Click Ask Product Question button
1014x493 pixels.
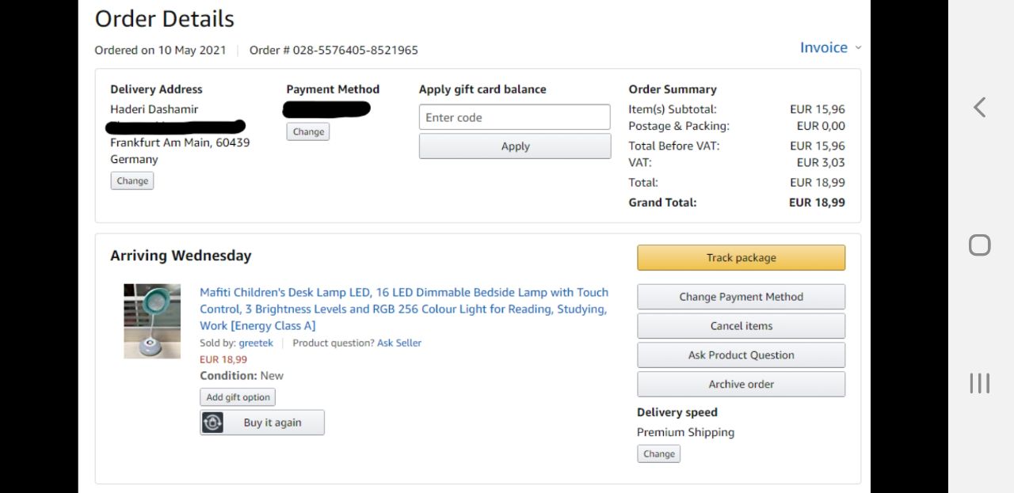(x=741, y=355)
